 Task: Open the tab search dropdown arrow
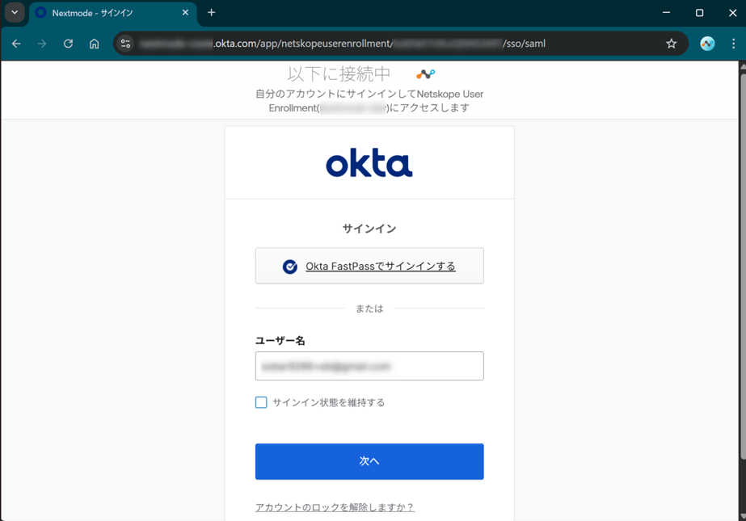click(15, 13)
